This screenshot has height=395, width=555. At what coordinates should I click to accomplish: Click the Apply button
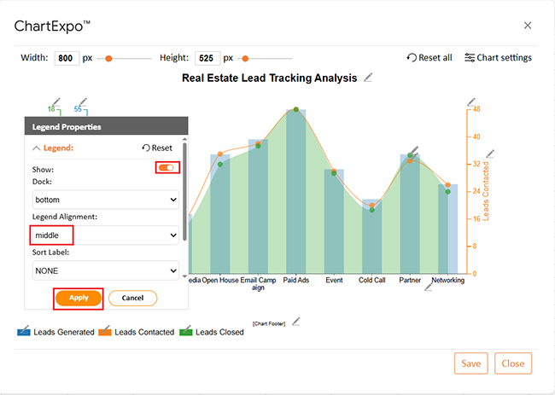(x=79, y=298)
